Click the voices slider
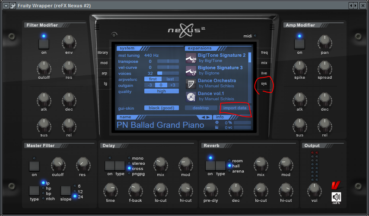369x216 pixels. pyautogui.click(x=168, y=73)
